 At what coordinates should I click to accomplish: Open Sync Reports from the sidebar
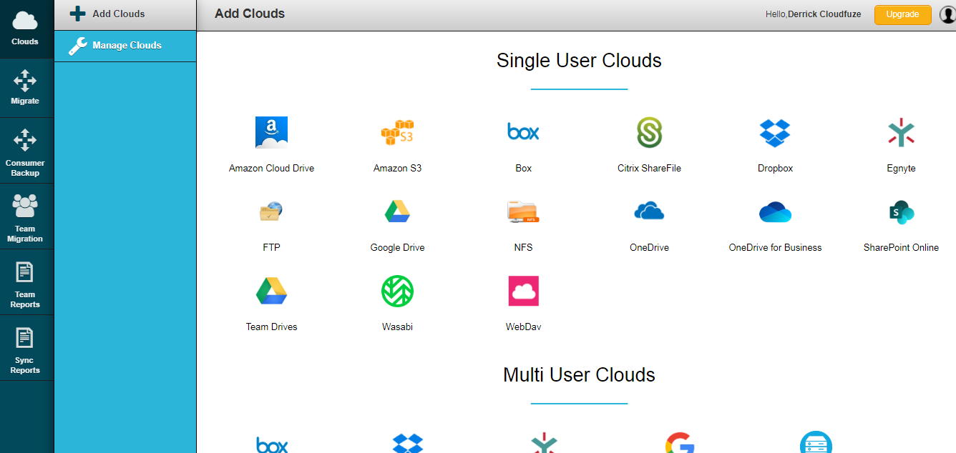(26, 349)
